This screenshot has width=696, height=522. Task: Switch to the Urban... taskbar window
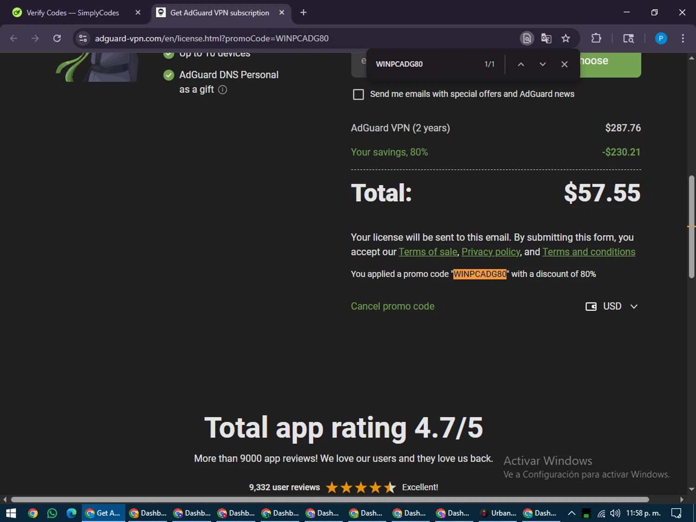pyautogui.click(x=498, y=513)
